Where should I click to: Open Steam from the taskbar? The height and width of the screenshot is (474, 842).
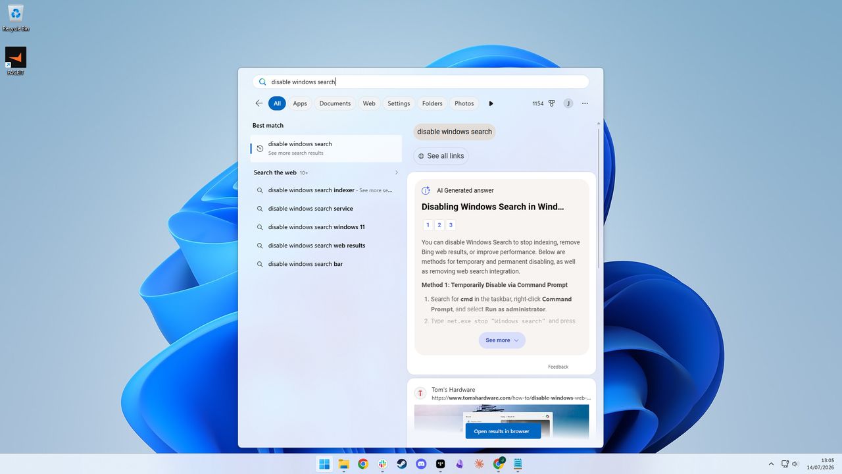[x=402, y=464]
